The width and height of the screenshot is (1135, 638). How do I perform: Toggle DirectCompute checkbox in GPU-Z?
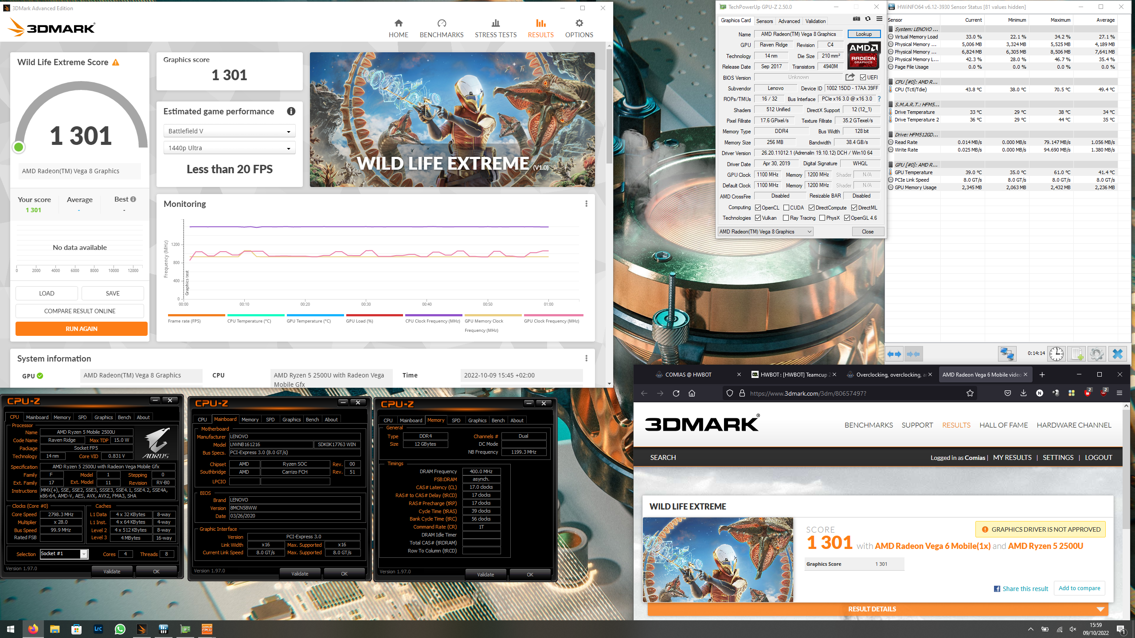[811, 208]
